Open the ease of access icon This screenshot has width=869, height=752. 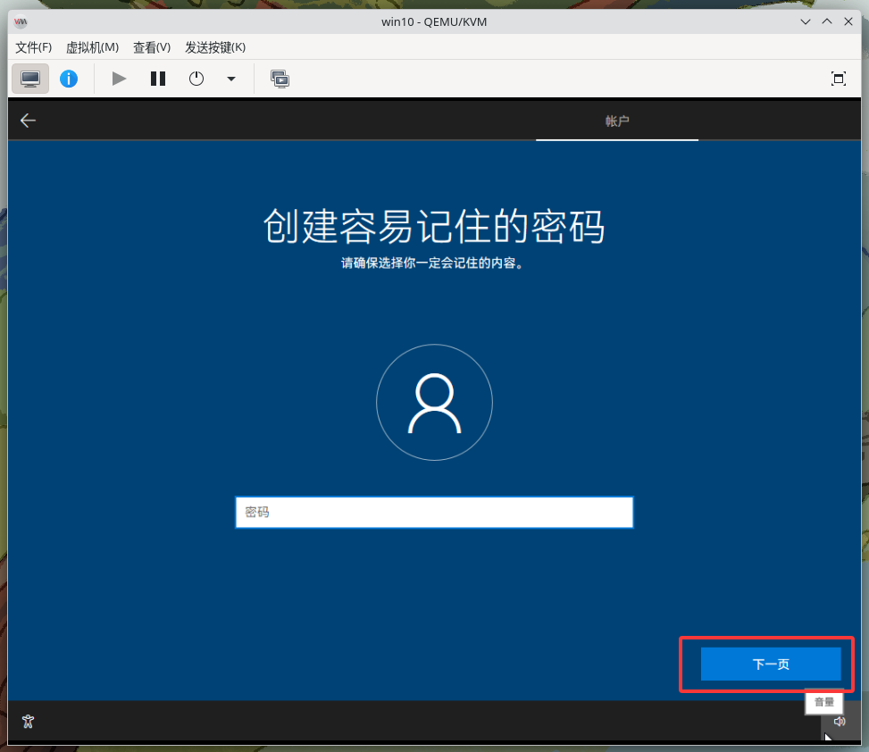click(x=28, y=721)
